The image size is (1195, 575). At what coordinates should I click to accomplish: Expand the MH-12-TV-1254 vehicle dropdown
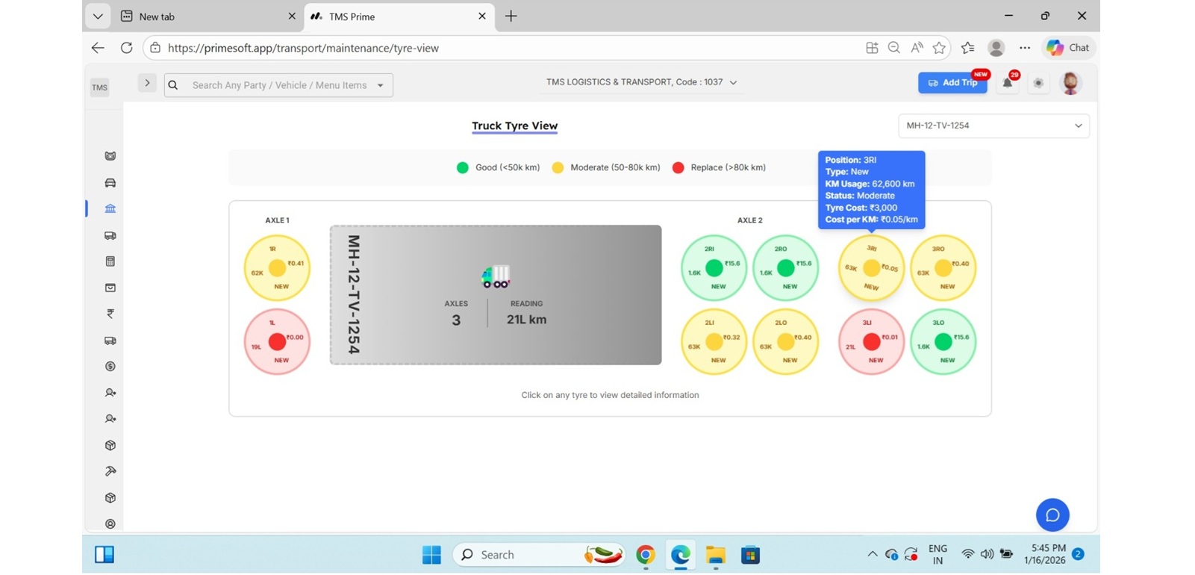pos(993,125)
